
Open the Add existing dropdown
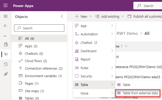(110, 16)
